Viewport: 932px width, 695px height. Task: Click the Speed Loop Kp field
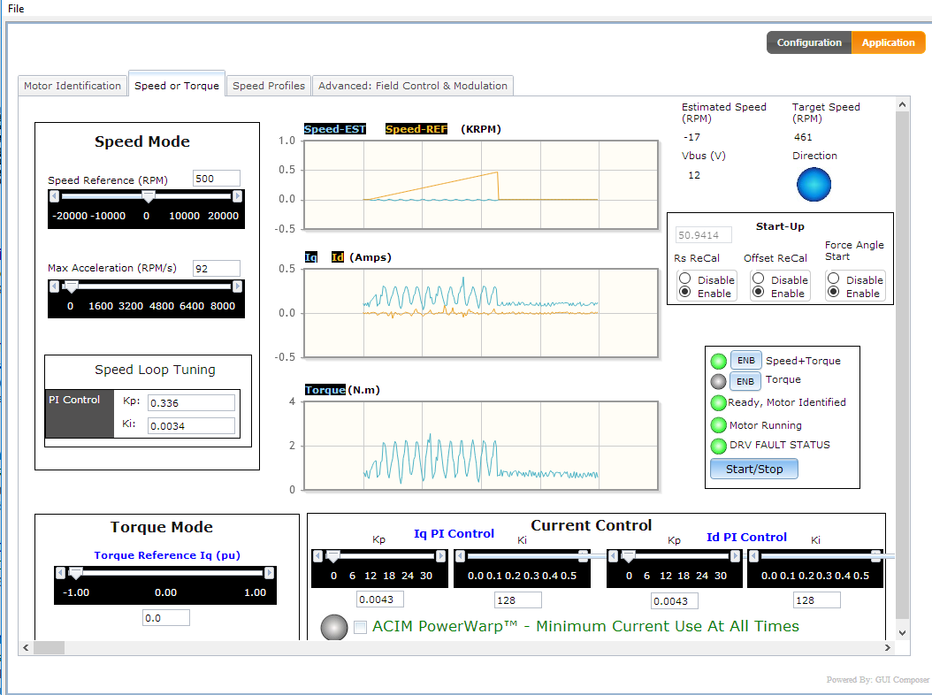pos(191,402)
